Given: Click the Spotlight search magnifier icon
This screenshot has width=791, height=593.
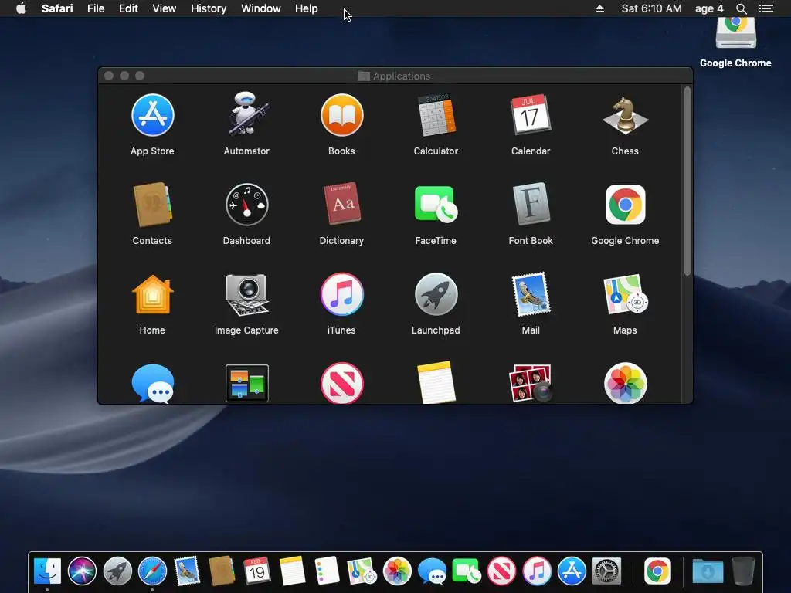Looking at the screenshot, I should point(741,8).
